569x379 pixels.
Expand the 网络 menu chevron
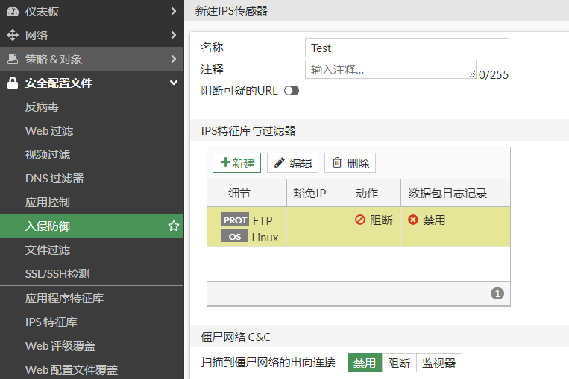click(x=173, y=35)
